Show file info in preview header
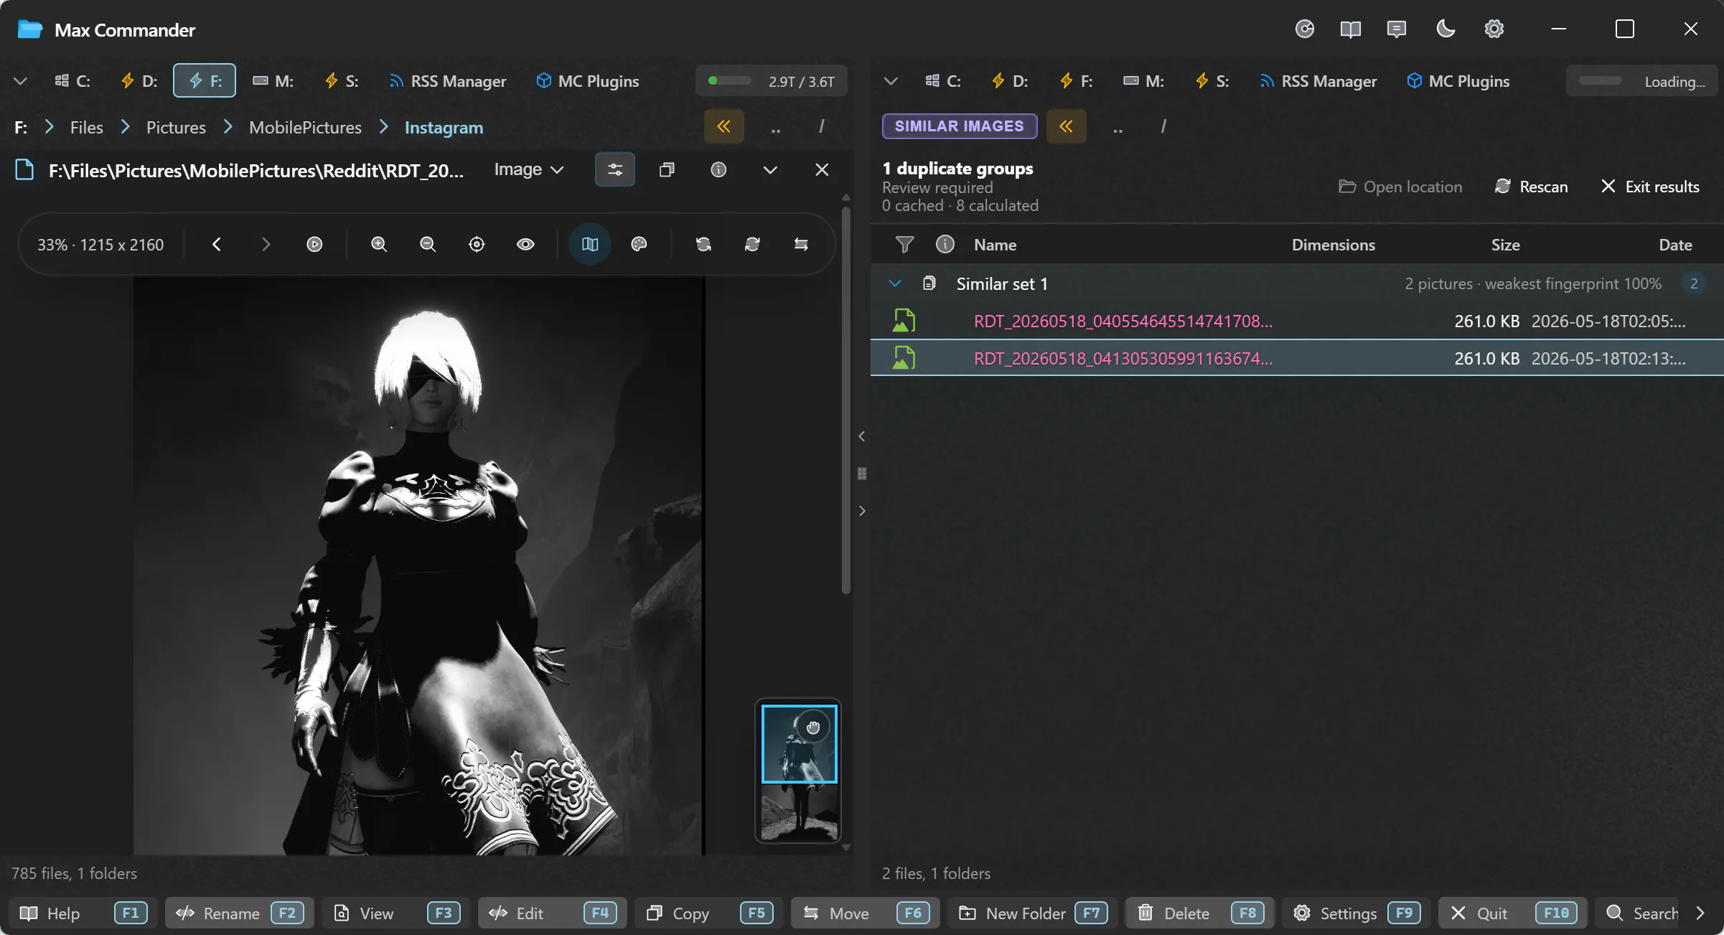 [x=718, y=170]
